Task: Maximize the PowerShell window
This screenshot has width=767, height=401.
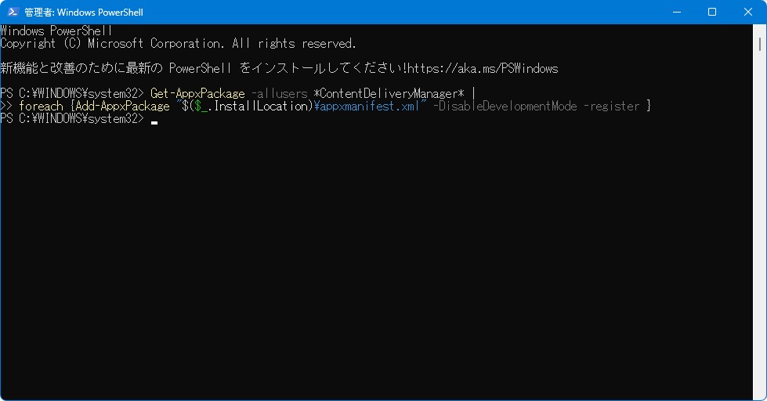Action: click(712, 13)
